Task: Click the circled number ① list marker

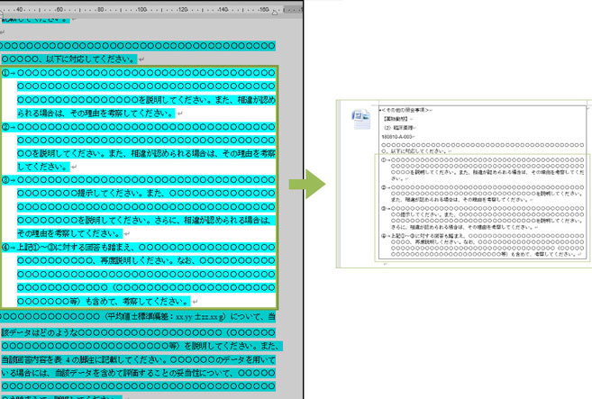Action: click(5, 73)
